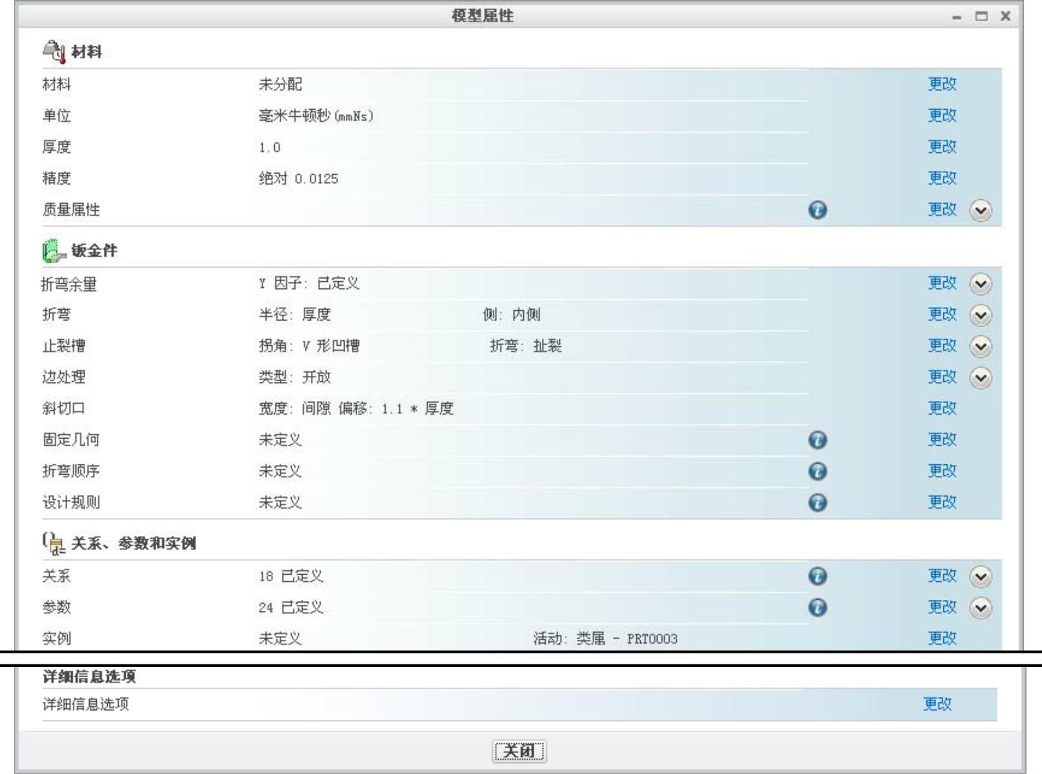Viewport: 1042px width, 774px height.
Task: Select the thickness value 1.0
Action: click(x=270, y=148)
